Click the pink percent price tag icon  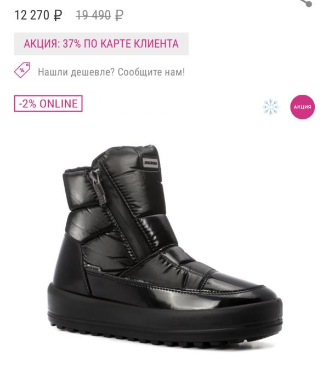pos(22,70)
